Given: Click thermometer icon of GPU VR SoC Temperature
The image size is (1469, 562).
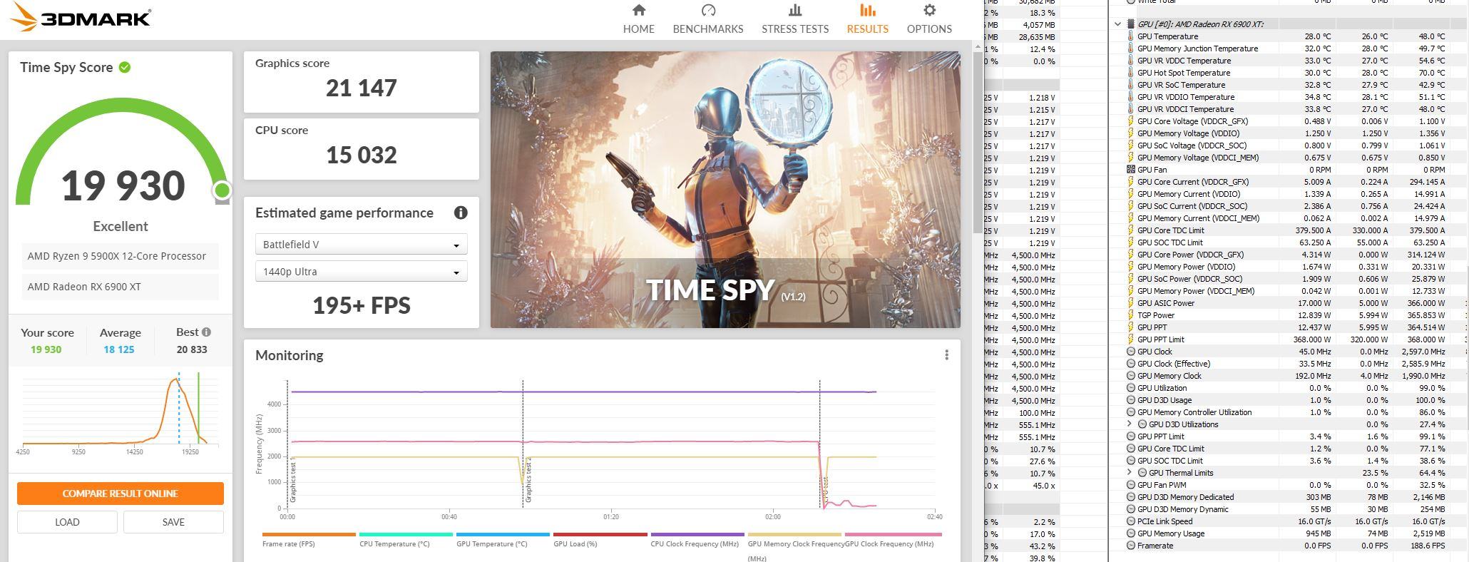Looking at the screenshot, I should (1130, 85).
